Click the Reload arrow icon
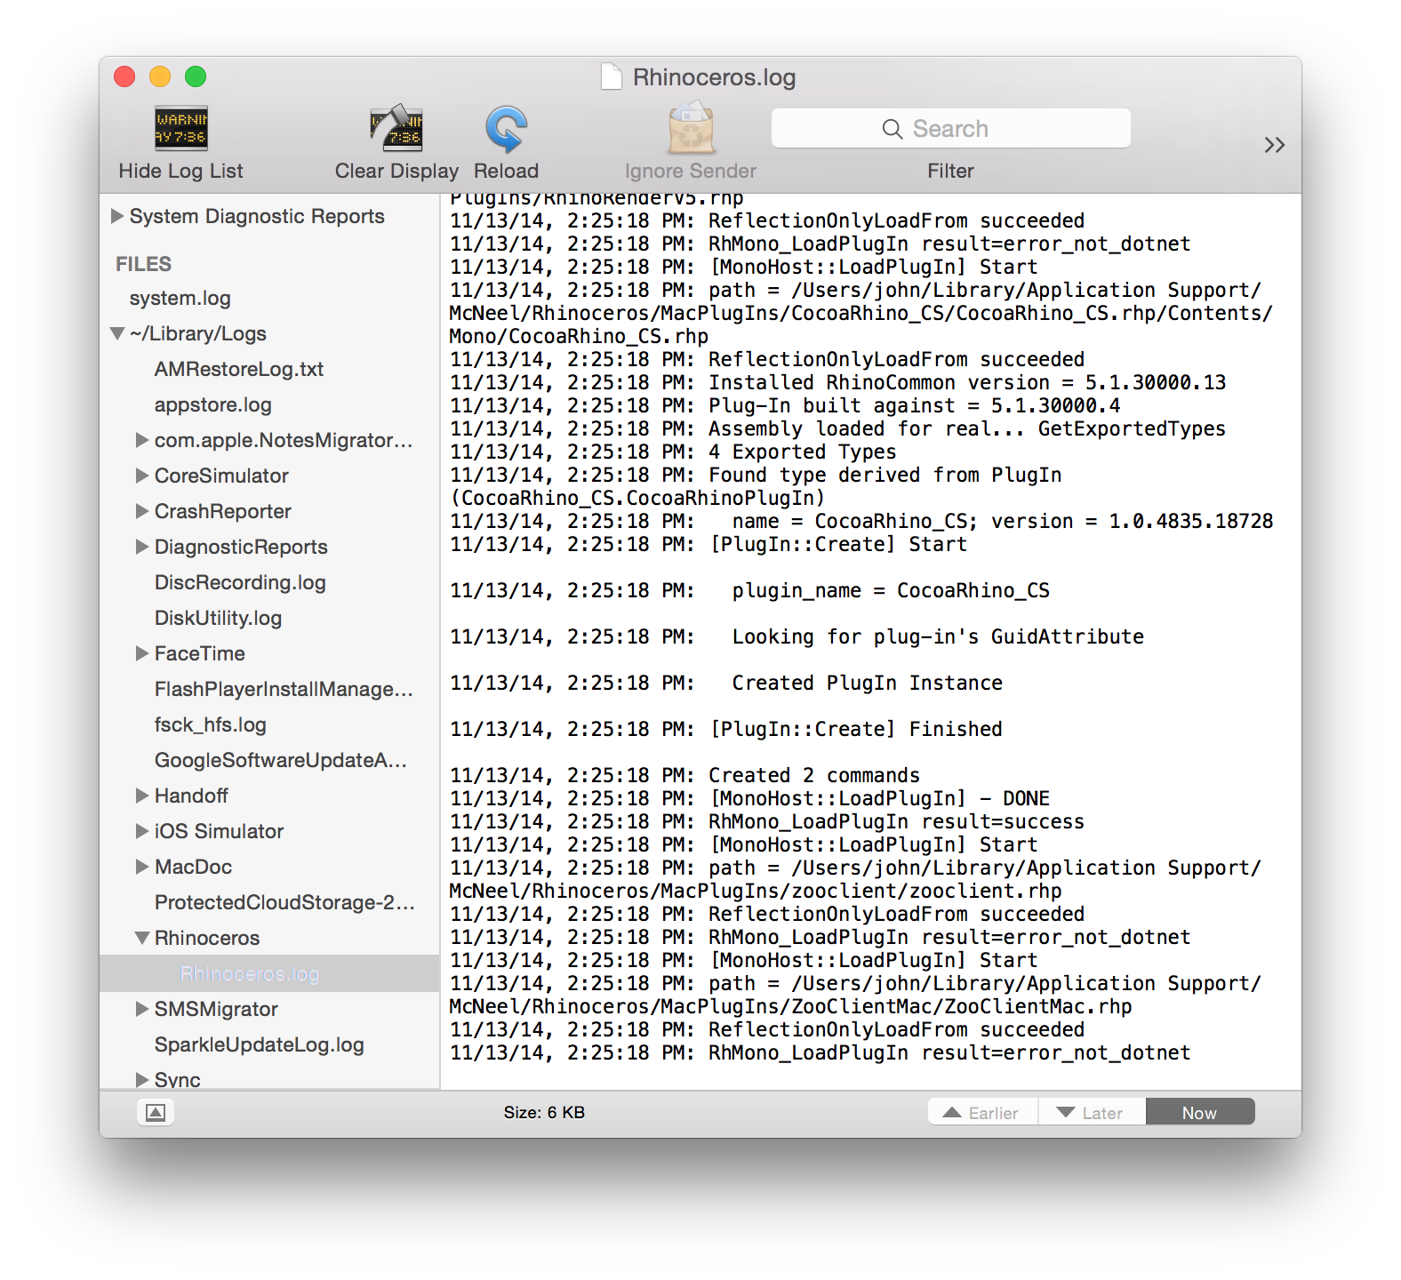The height and width of the screenshot is (1280, 1401). point(507,130)
